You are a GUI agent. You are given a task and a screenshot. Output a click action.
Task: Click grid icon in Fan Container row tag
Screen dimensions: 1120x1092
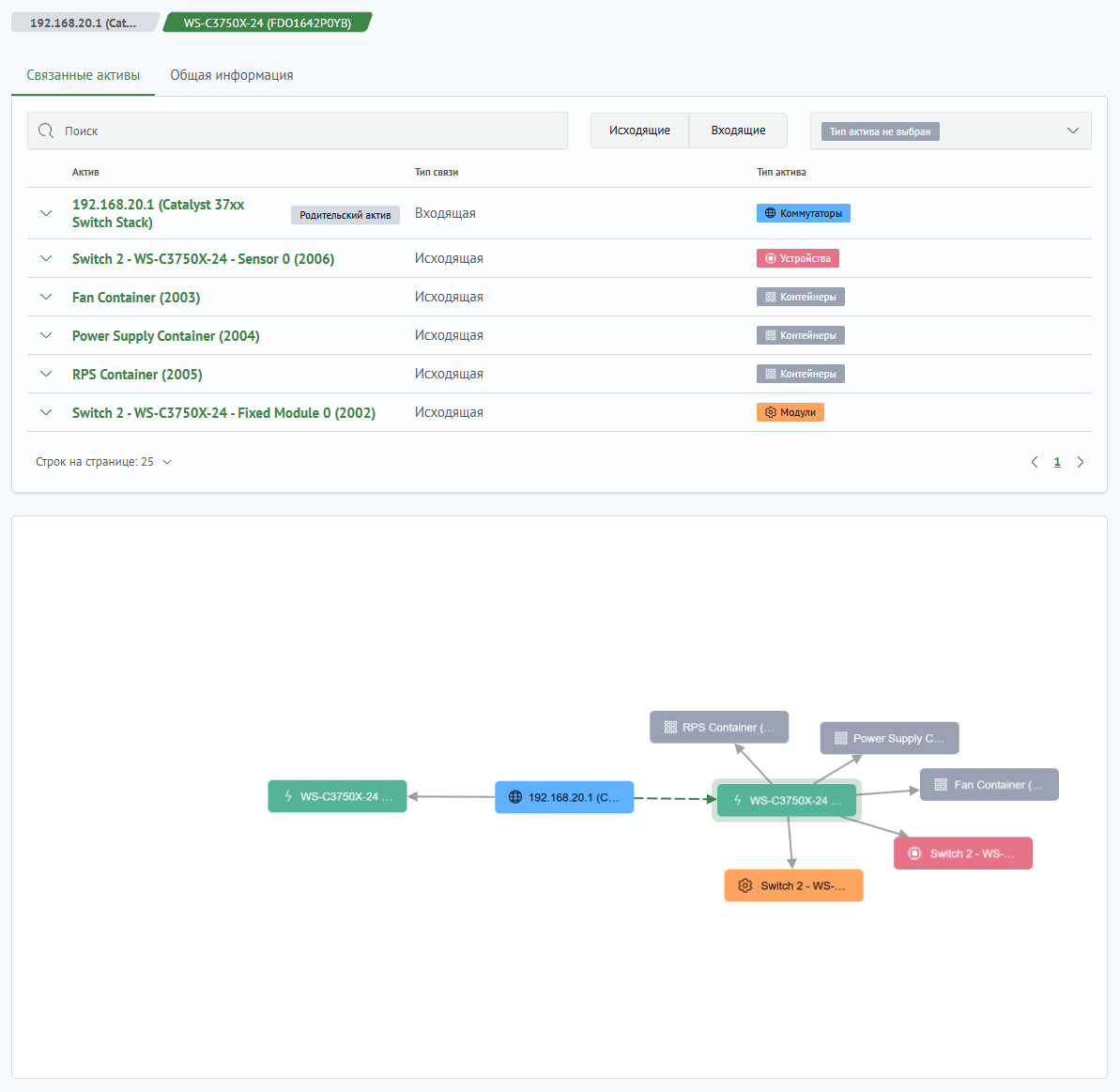(770, 297)
